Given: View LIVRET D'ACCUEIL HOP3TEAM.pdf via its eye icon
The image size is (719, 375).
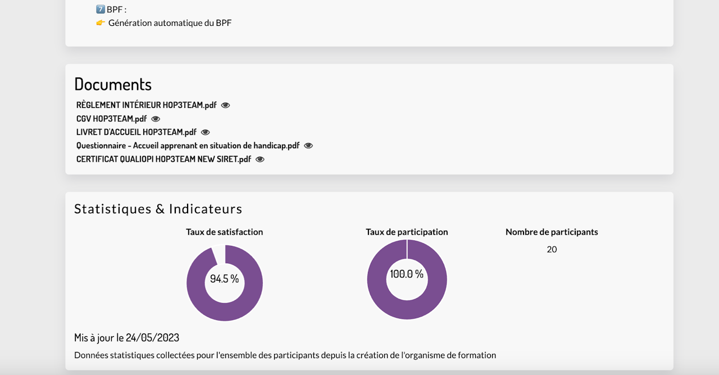Looking at the screenshot, I should click(205, 132).
